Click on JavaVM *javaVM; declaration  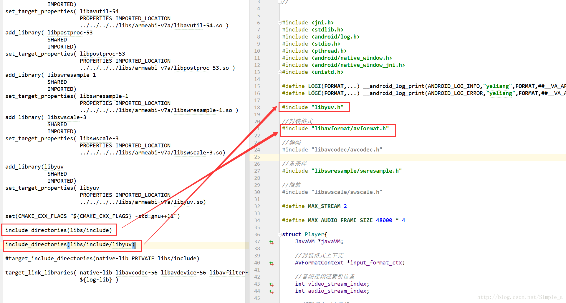tap(319, 241)
